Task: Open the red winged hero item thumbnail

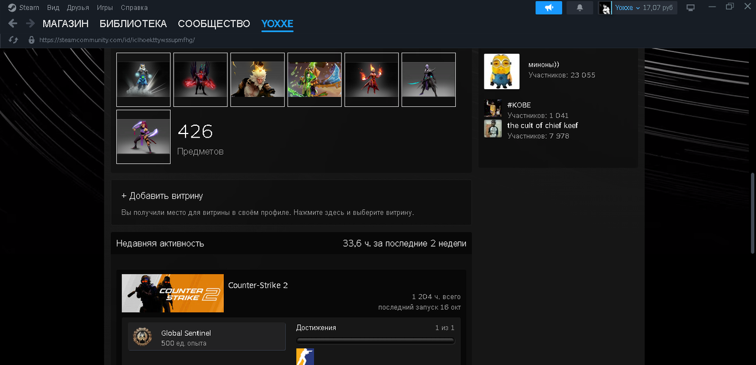Action: click(x=200, y=80)
